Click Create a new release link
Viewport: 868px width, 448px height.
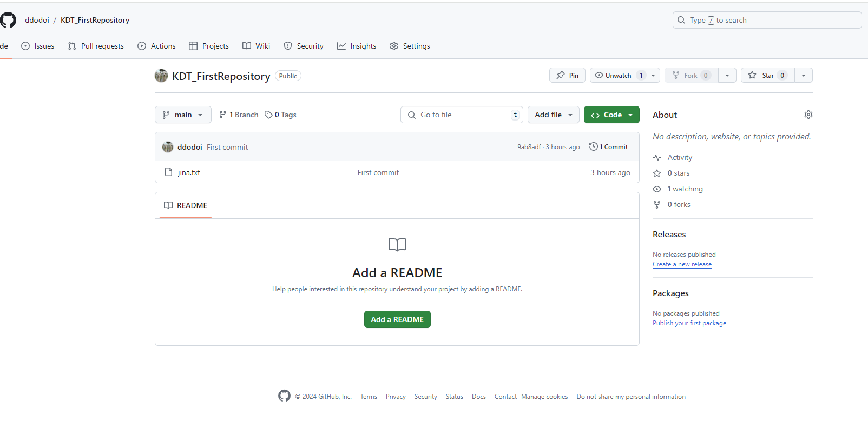[682, 264]
